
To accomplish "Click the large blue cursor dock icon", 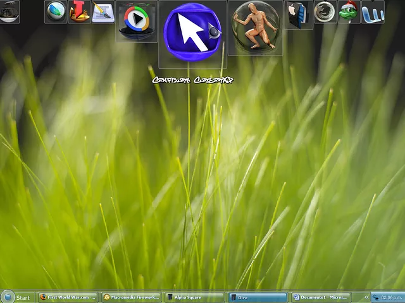I will point(192,31).
